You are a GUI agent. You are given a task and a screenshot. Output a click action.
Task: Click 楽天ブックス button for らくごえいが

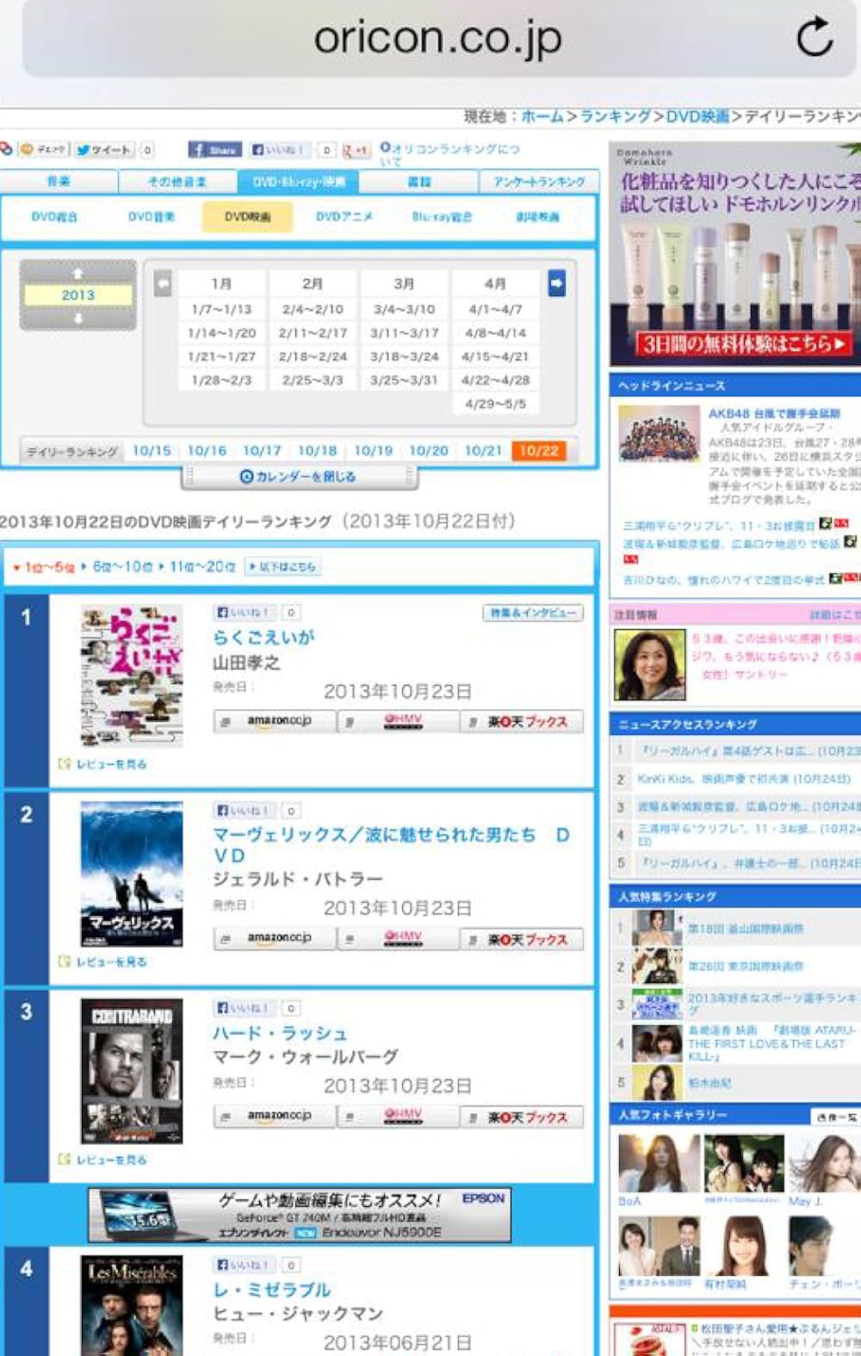(x=522, y=721)
